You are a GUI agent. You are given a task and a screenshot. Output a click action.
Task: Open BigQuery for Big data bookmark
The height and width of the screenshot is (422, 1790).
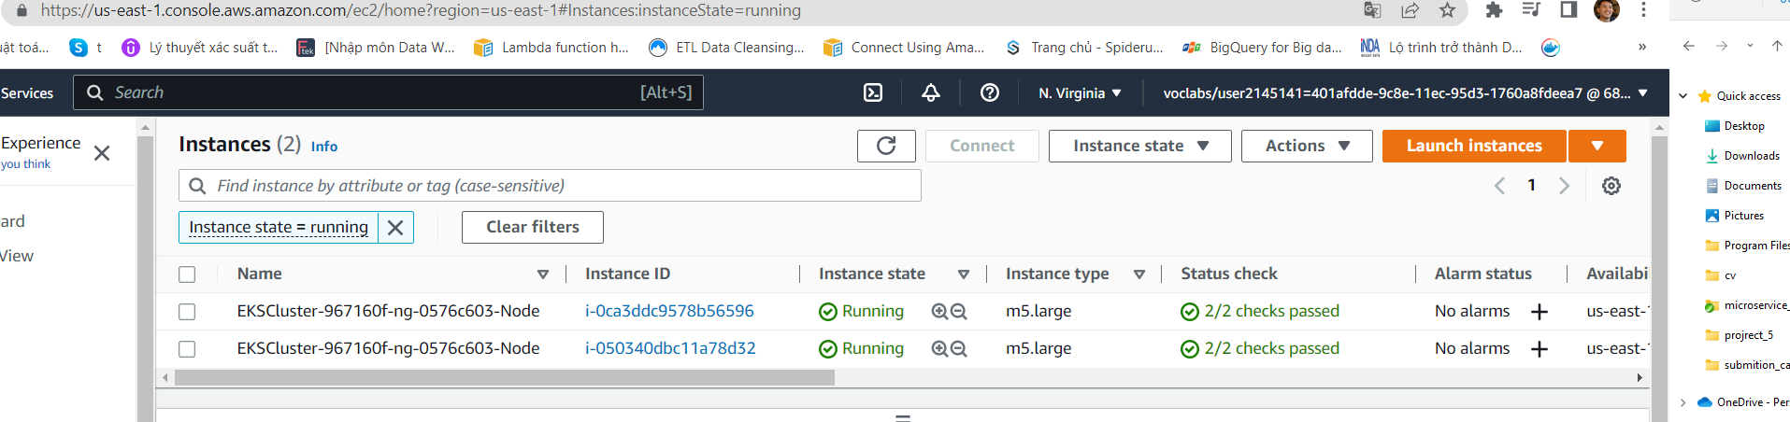click(x=1262, y=47)
